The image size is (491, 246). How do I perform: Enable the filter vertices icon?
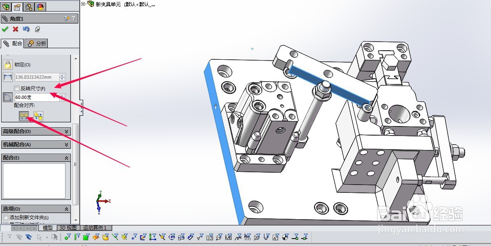(x=67, y=237)
